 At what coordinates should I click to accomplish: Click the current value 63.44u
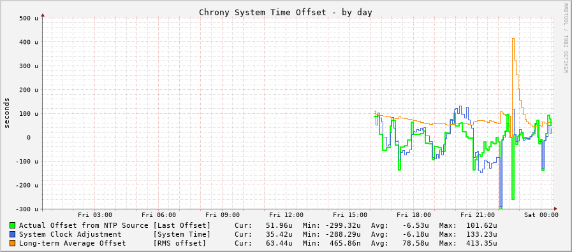(x=279, y=243)
